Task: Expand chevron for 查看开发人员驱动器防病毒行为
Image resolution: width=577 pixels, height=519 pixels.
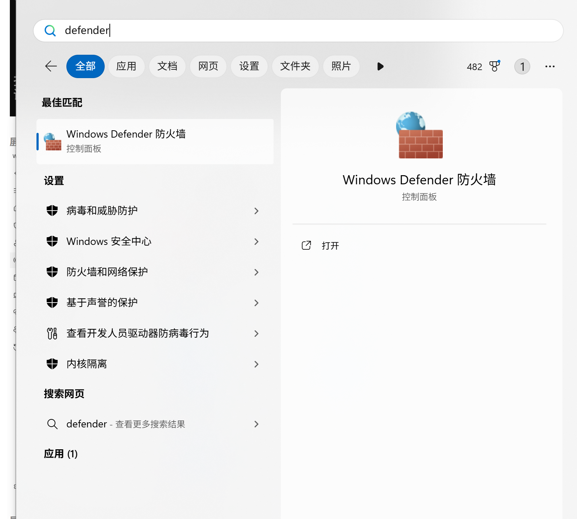Action: point(256,334)
